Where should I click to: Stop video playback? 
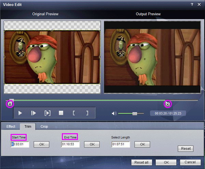pos(61,113)
